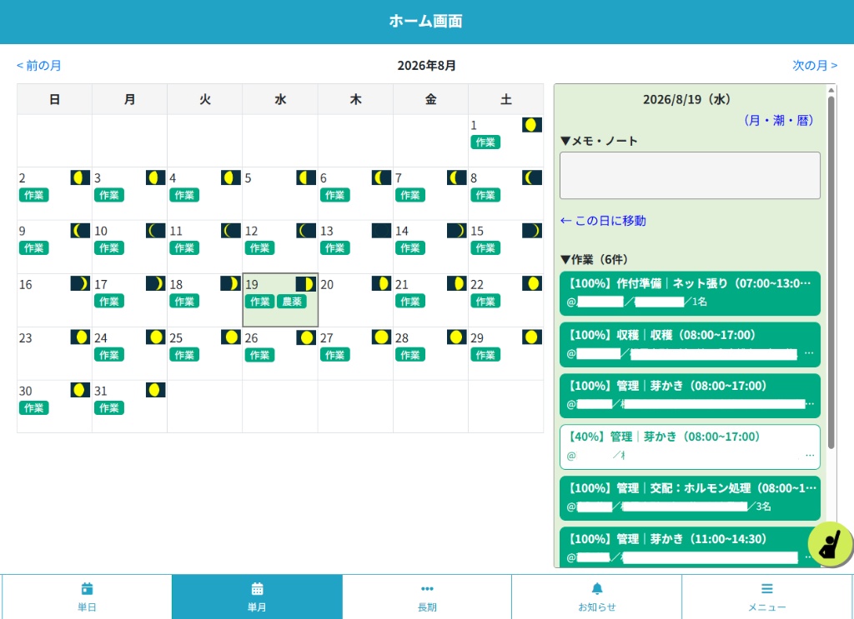Switch to the 単月 monthly tab
854x619 pixels.
click(257, 597)
